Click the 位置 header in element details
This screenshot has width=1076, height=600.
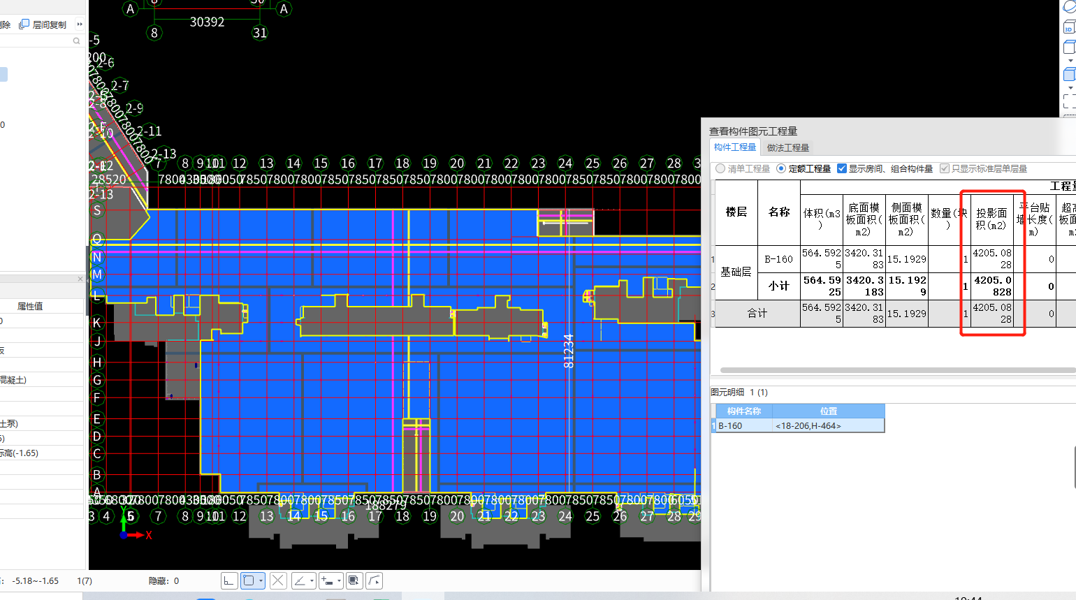829,411
